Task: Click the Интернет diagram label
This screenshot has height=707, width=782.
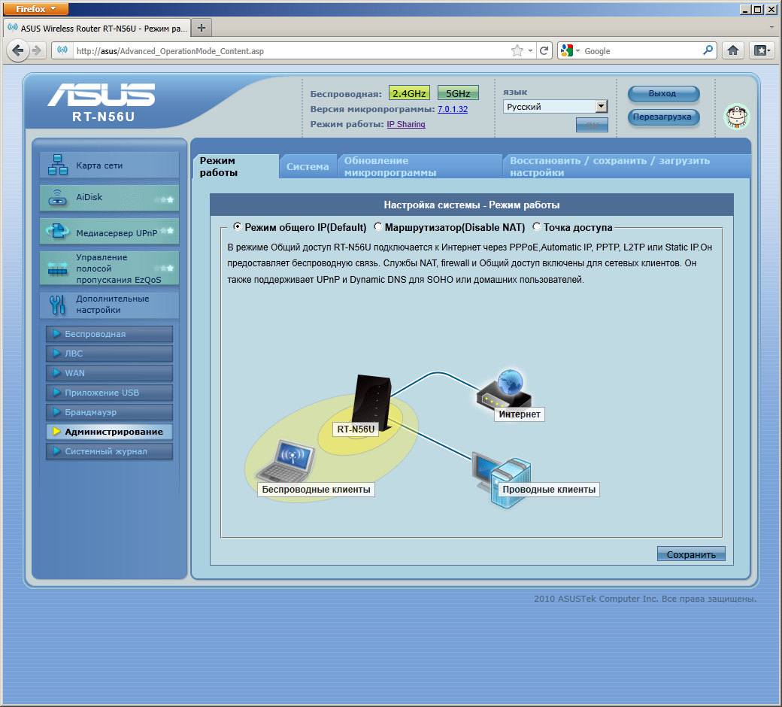Action: pos(519,414)
